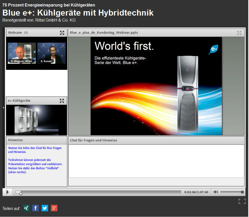This screenshot has height=217, width=249.
Task: Share on Xing
Action: tap(26, 208)
